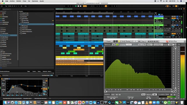The image size is (187, 105).
Task: Open Safari from the Dock
Action: [x=16, y=102]
